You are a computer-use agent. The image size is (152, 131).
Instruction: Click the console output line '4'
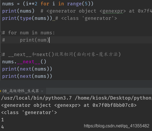[2, 127]
